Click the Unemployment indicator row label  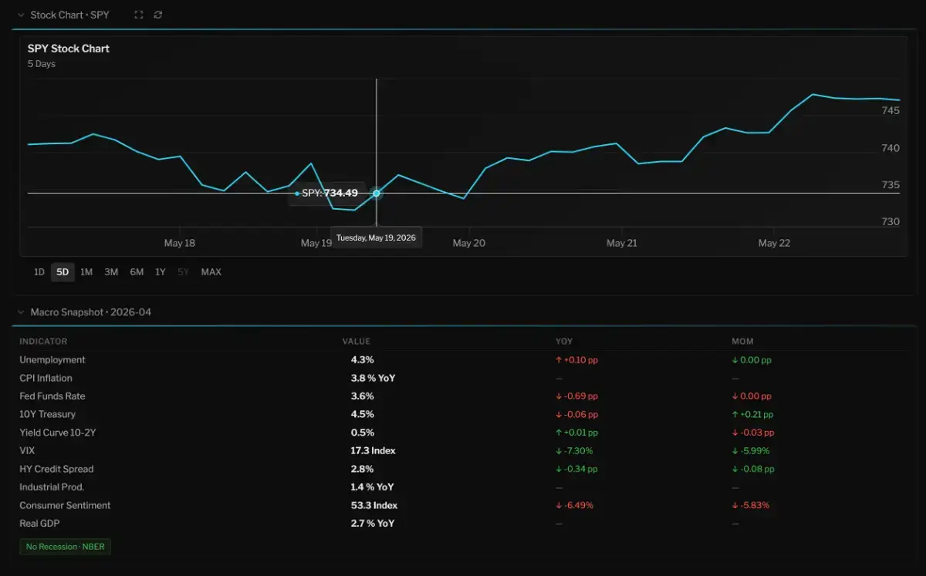click(x=52, y=360)
